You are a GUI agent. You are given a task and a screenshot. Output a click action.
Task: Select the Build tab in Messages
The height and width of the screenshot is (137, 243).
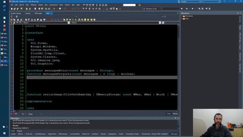coord(13,131)
